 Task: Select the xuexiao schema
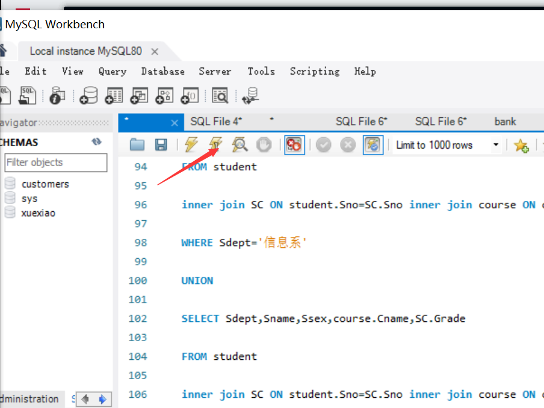coord(38,213)
